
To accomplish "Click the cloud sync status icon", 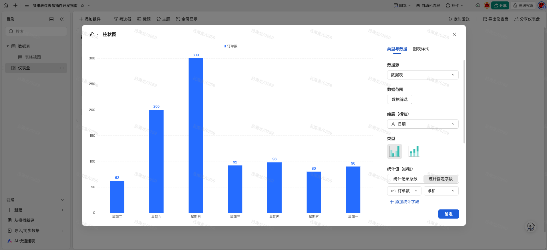I will tap(478, 5).
